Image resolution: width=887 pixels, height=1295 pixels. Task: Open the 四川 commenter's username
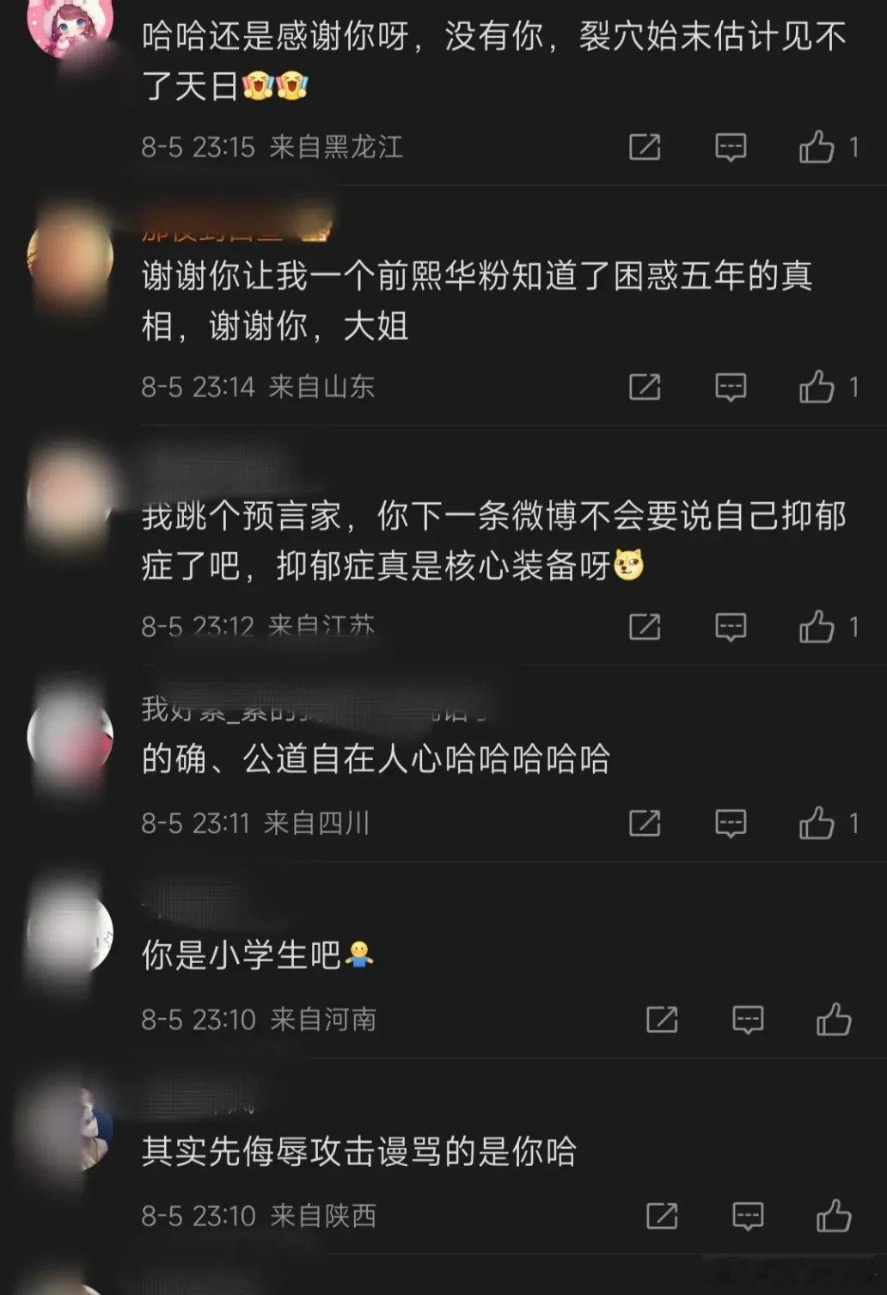(x=318, y=709)
